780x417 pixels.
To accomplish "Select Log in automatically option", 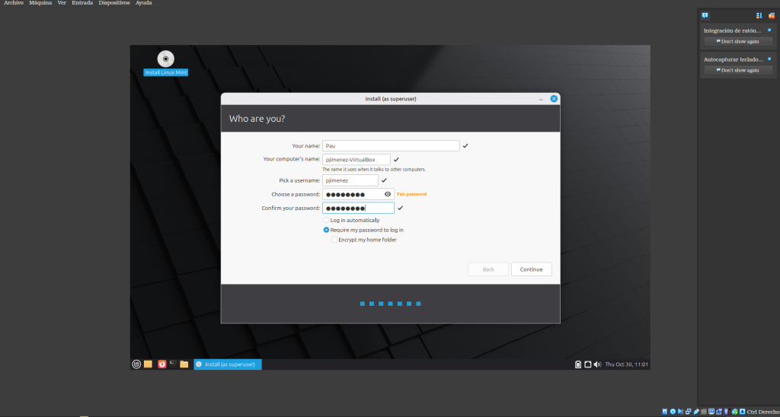I will [x=326, y=221].
